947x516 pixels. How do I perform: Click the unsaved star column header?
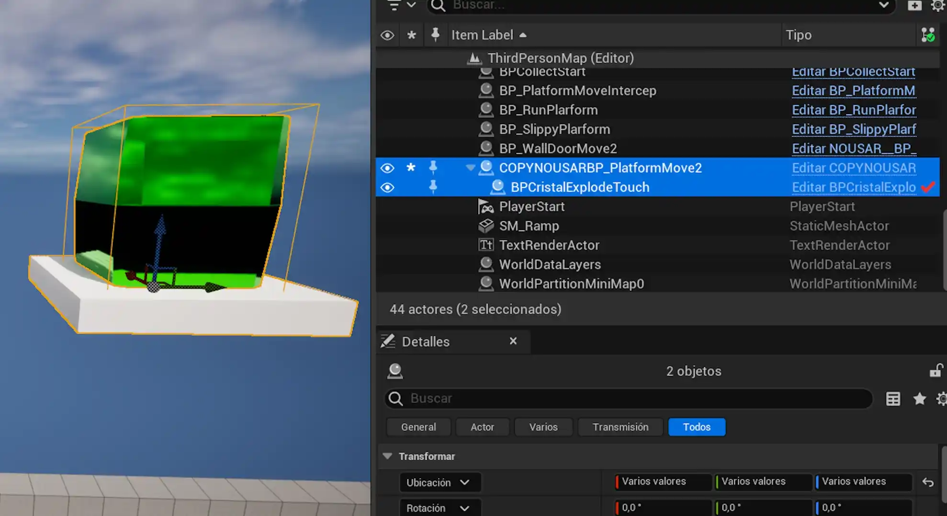pos(411,35)
